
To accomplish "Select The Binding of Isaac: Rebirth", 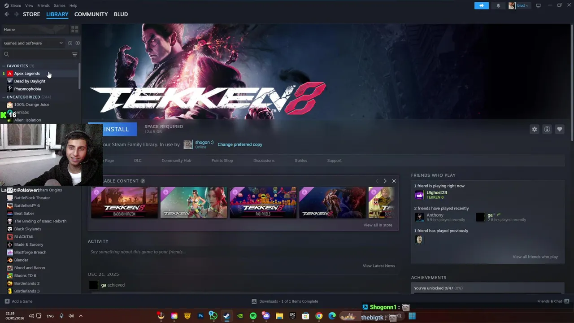I will (x=40, y=221).
